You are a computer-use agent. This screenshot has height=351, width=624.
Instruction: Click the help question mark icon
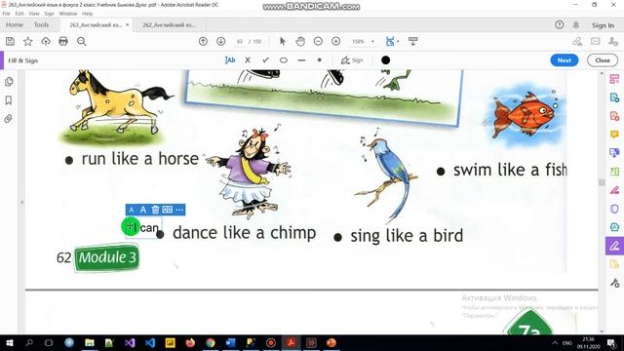click(559, 24)
